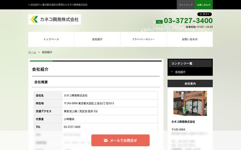Click the 会社案内 sidebar heading
241x150 pixels.
(190, 84)
